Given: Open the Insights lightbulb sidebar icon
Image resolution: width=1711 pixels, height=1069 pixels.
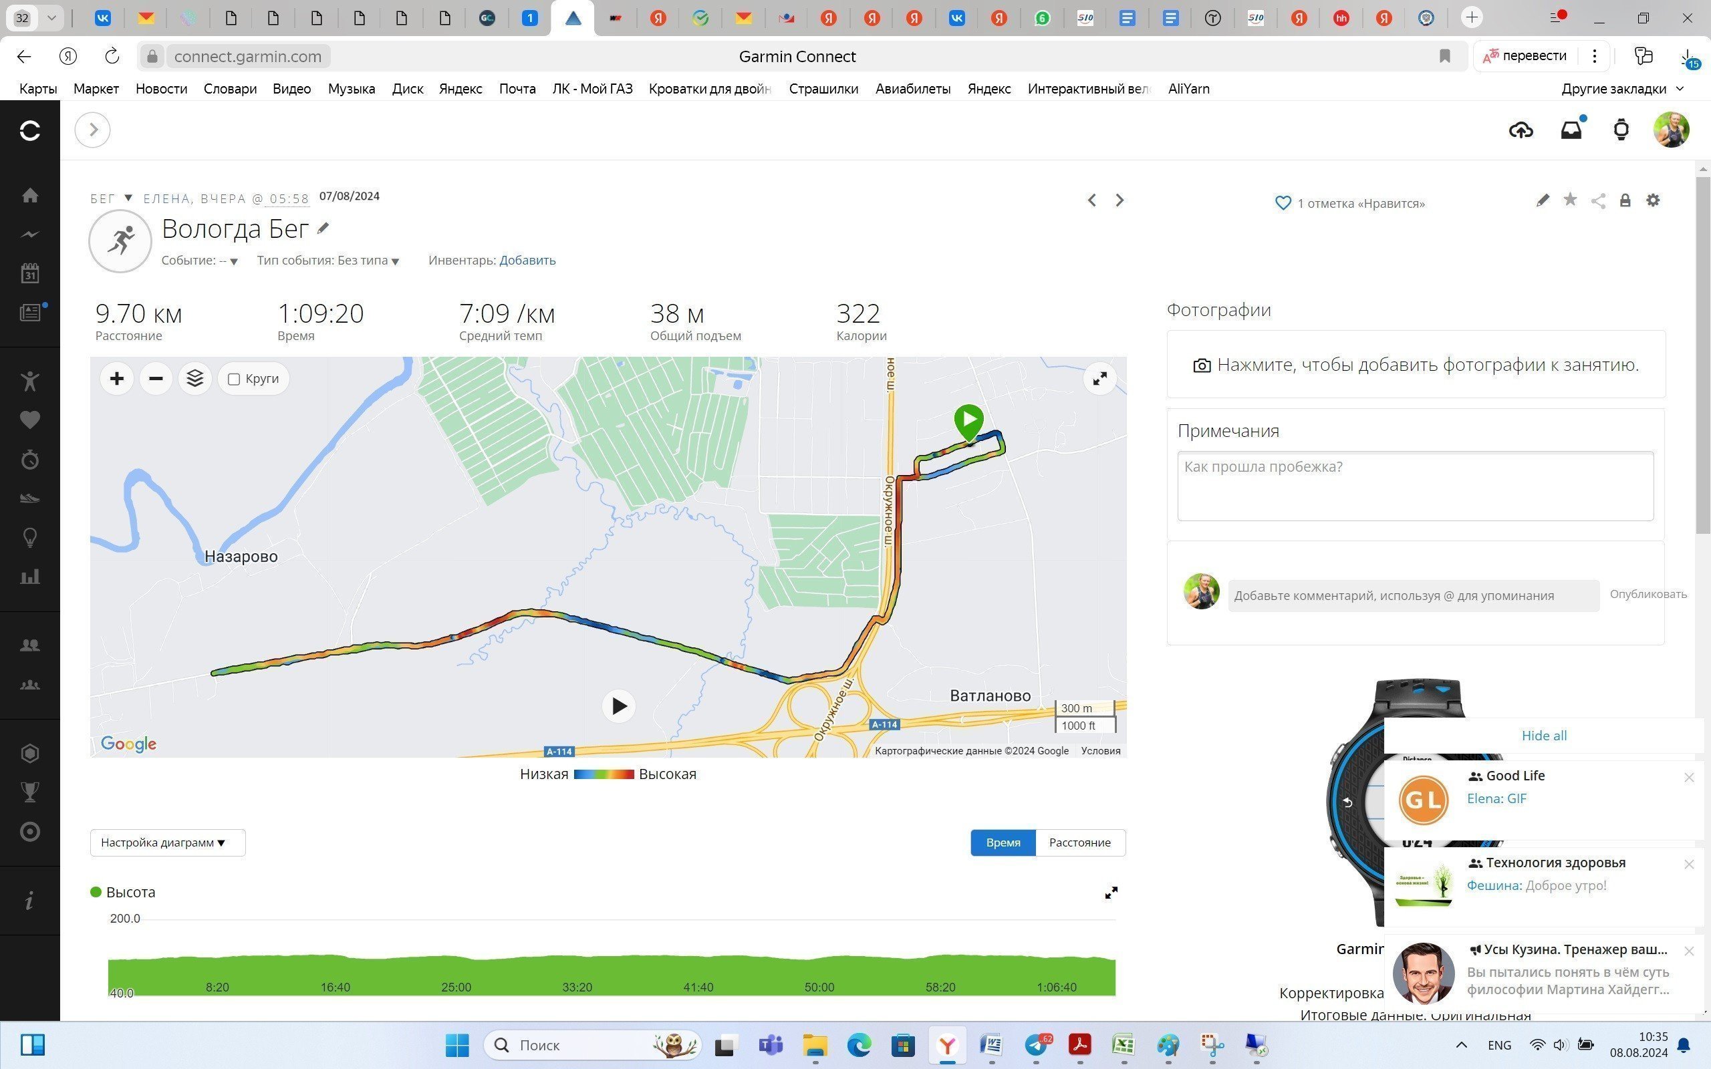Looking at the screenshot, I should pyautogui.click(x=29, y=538).
